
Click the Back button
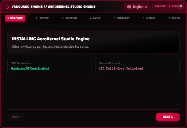tap(16, 117)
